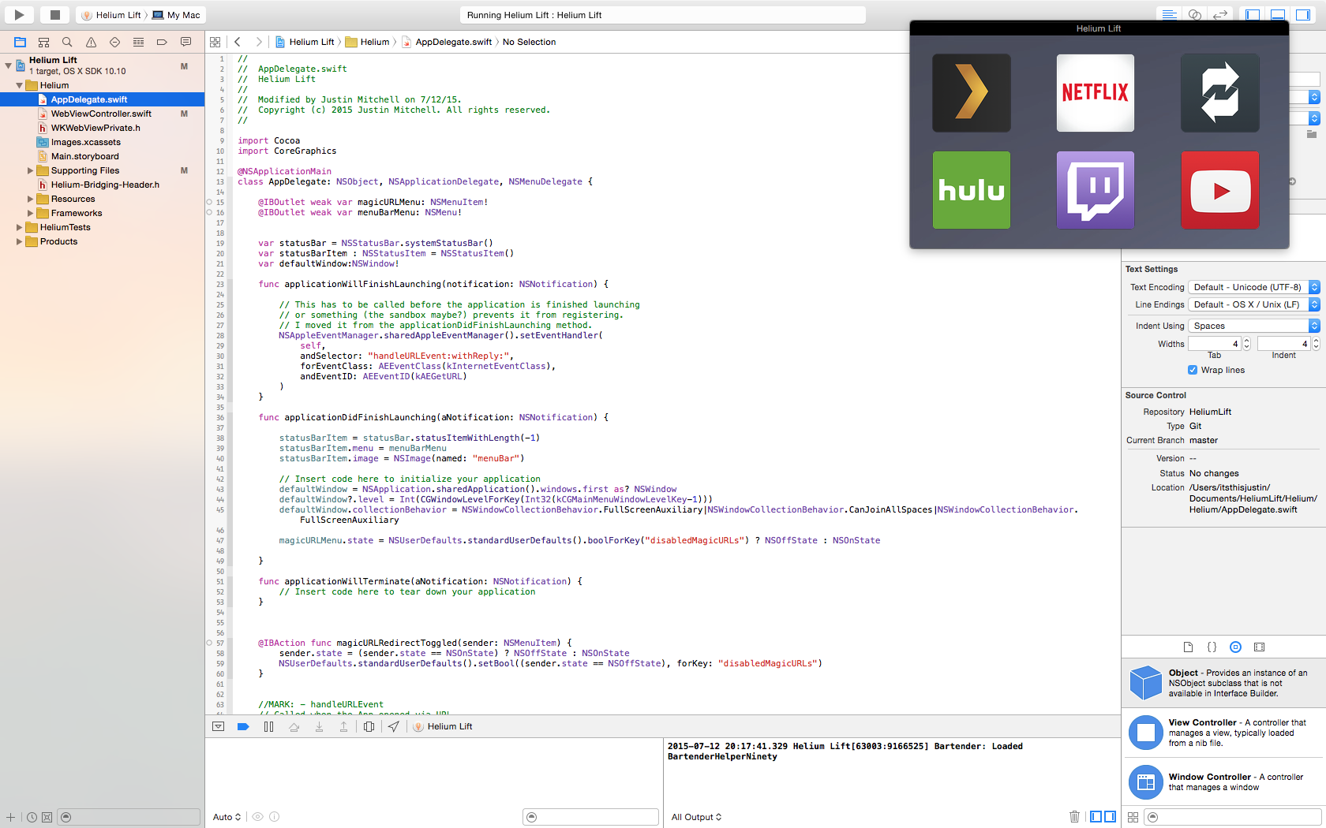Click Step over in debug bar
Viewport: 1326px width, 828px height.
294,726
